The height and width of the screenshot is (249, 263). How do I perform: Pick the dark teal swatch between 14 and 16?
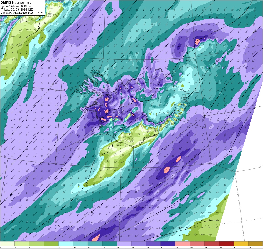coord(109,244)
